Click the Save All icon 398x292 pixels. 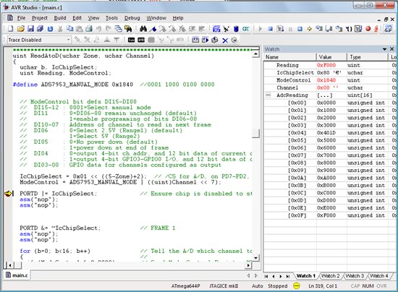tap(40, 29)
